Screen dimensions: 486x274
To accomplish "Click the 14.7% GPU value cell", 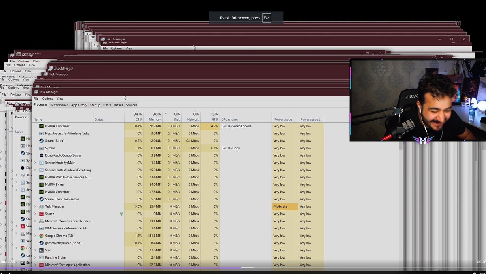I will click(210, 126).
